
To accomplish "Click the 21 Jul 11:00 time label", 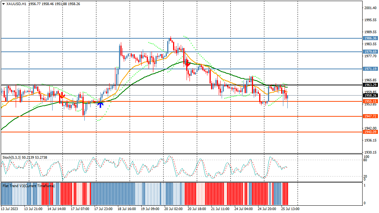I will (220, 209).
